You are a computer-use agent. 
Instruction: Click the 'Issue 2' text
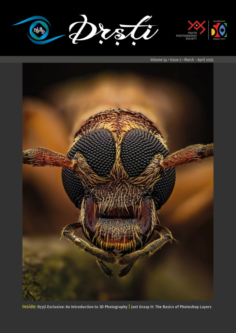176,60
